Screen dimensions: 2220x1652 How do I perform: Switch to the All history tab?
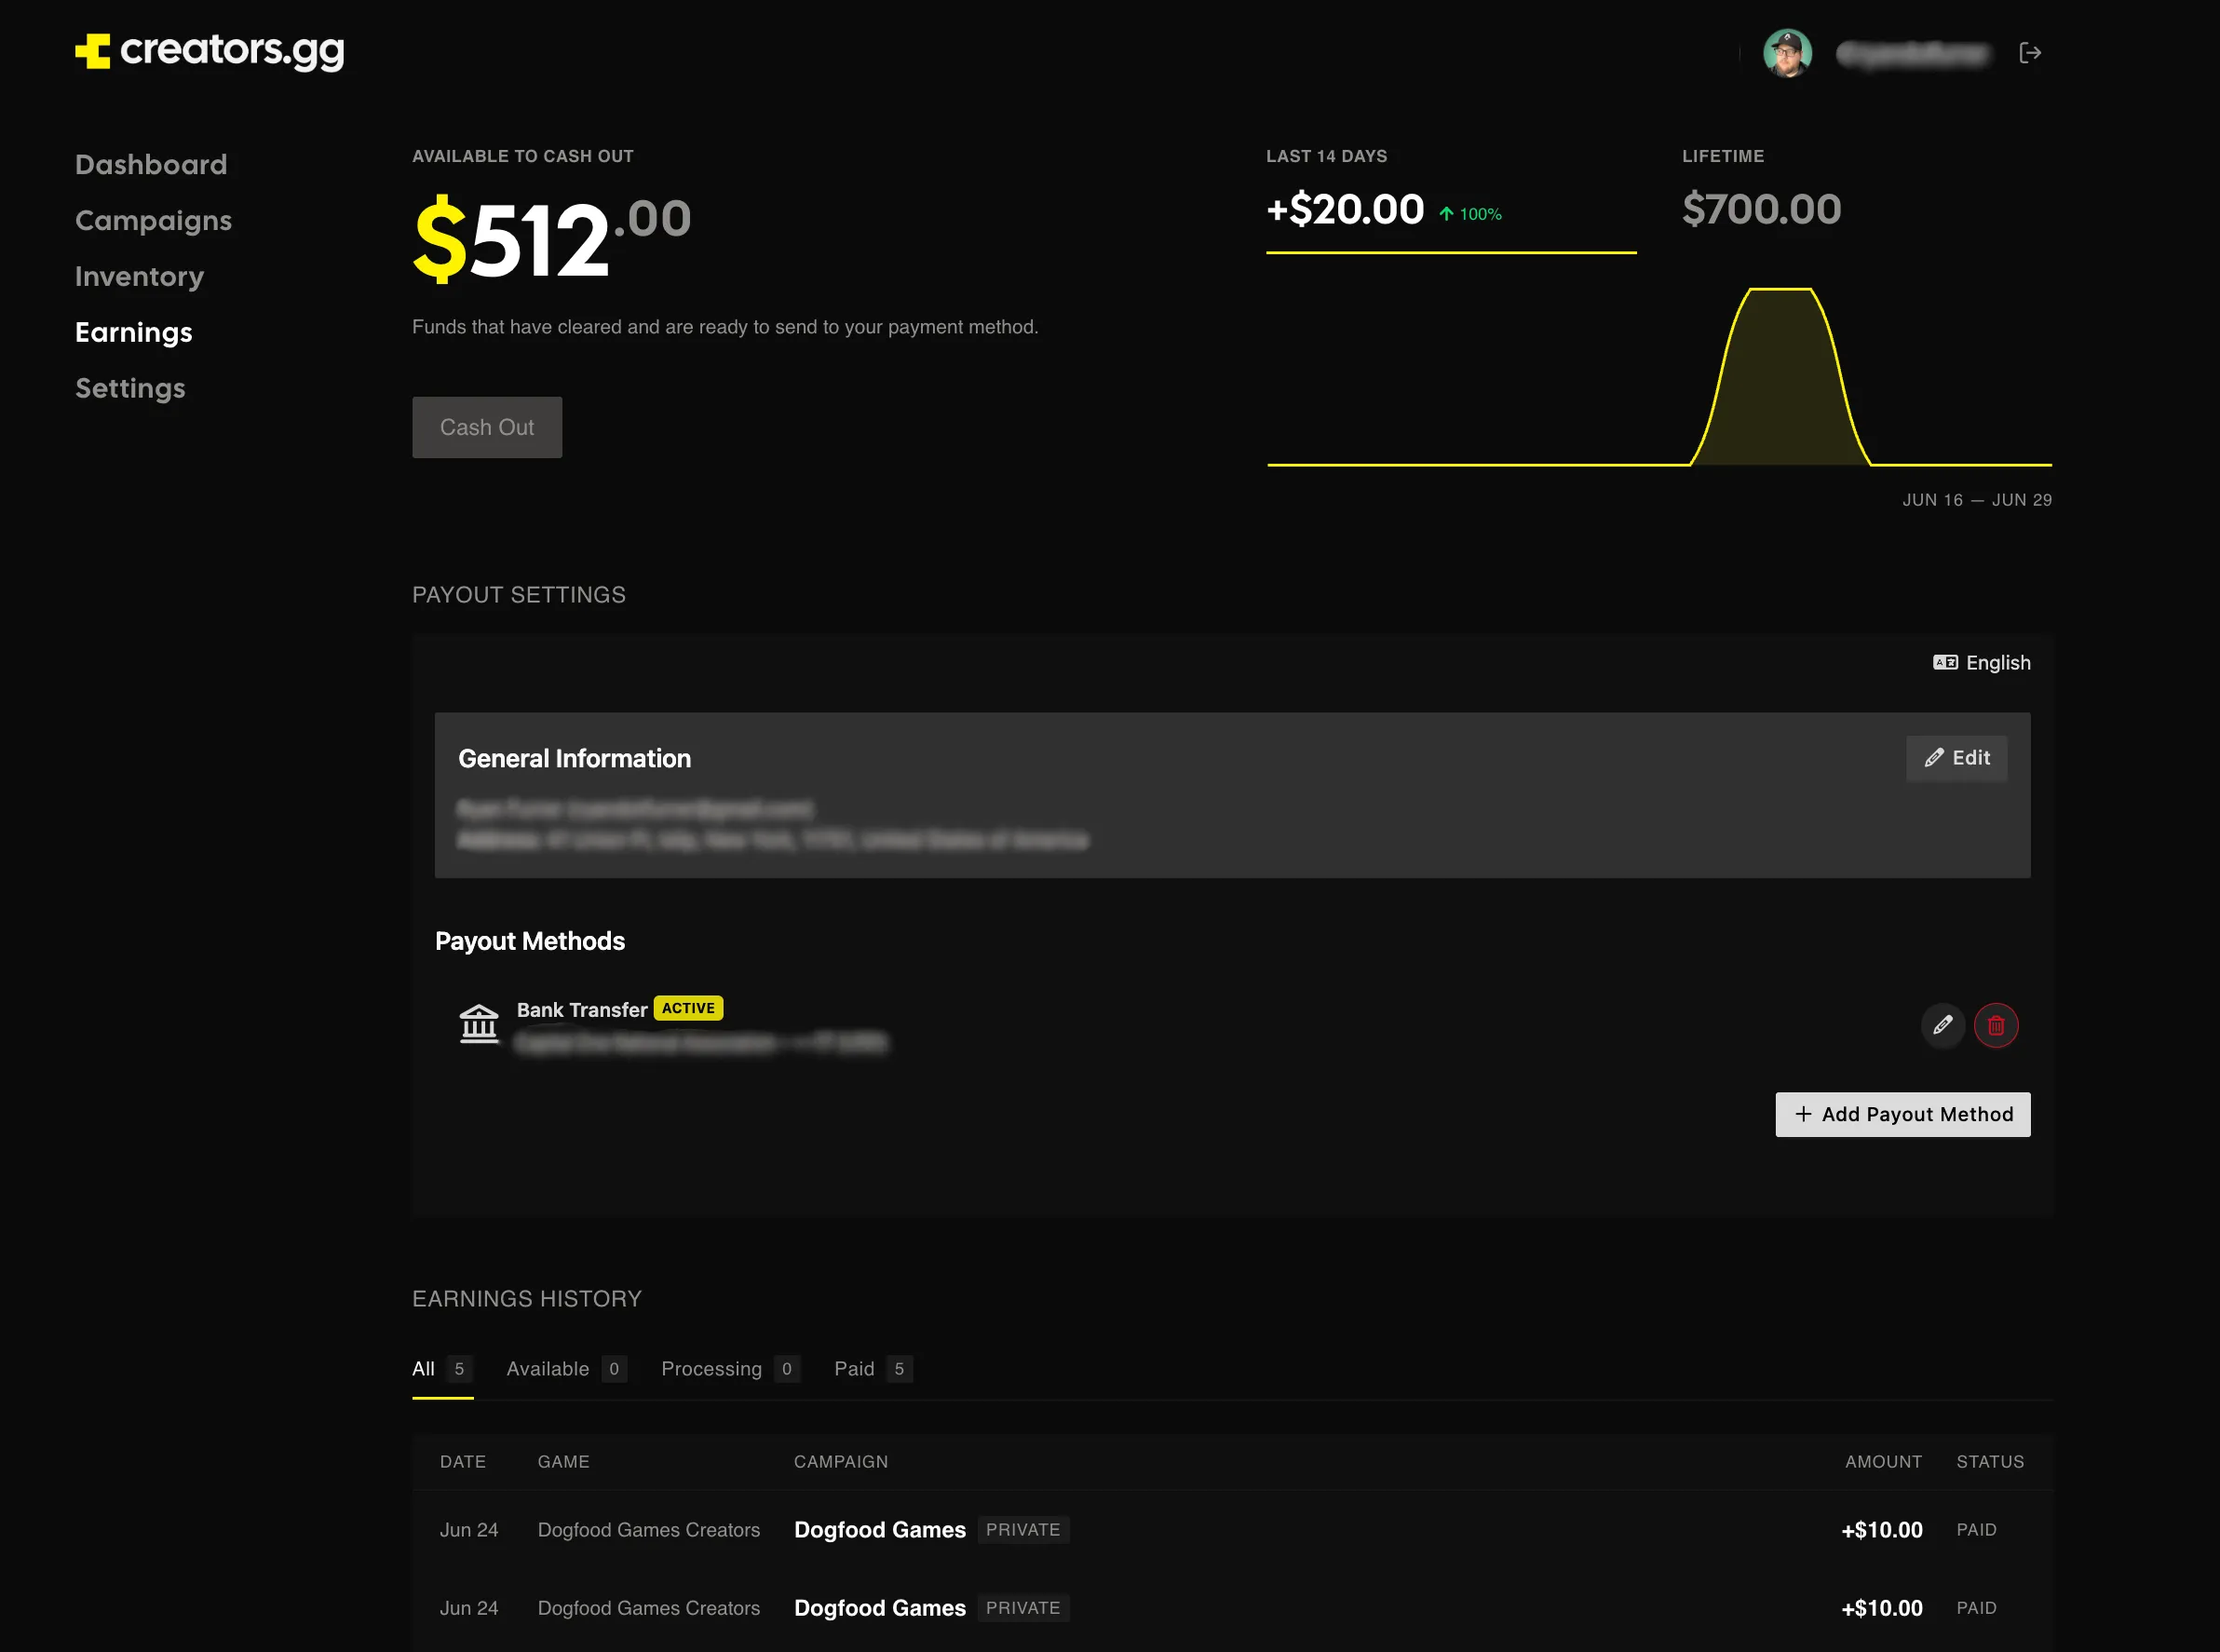[x=442, y=1369]
